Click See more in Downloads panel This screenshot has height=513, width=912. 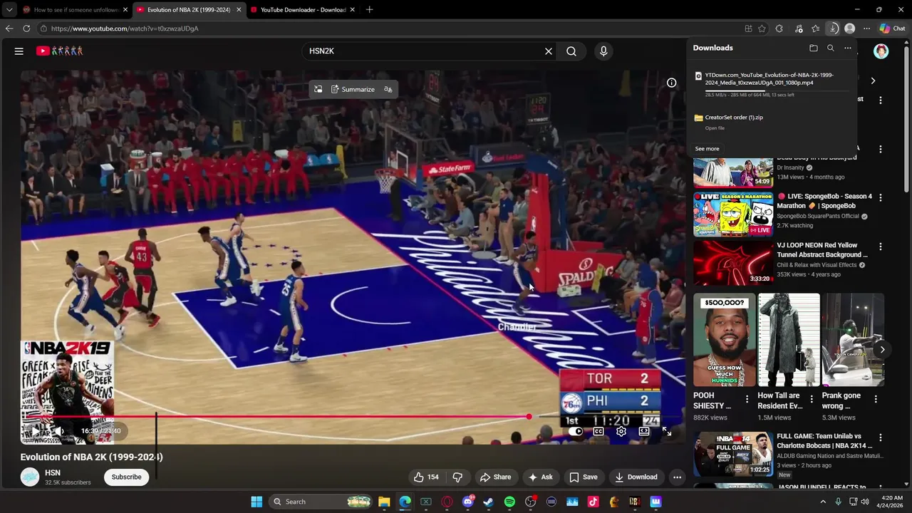pyautogui.click(x=707, y=149)
